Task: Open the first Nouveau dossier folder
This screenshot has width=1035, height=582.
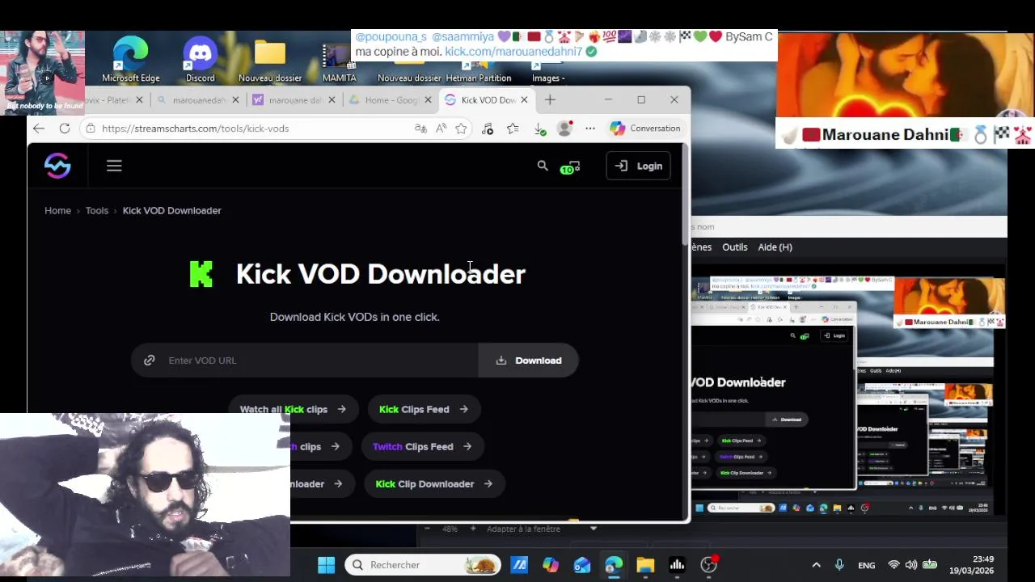Action: point(270,59)
